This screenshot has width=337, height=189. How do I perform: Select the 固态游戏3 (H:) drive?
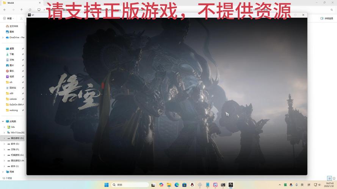pos(16,161)
